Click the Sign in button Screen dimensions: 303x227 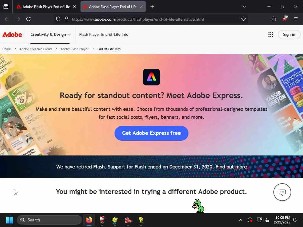coord(289,35)
